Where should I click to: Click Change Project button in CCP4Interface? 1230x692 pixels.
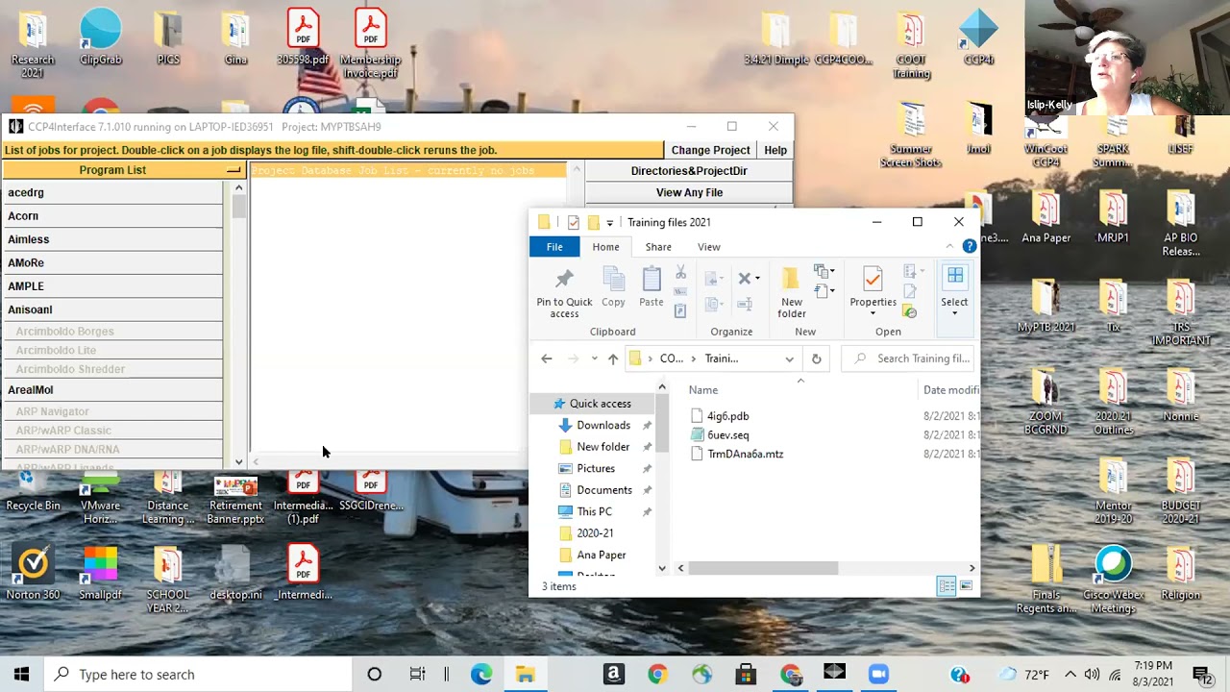[x=710, y=150]
